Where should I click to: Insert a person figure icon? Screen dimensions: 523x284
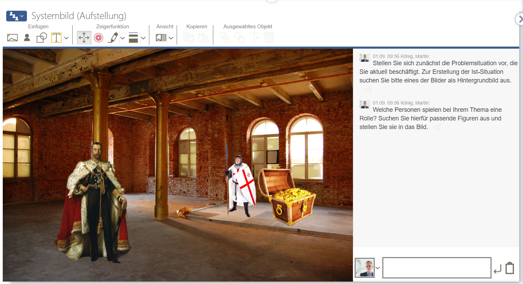(x=27, y=38)
